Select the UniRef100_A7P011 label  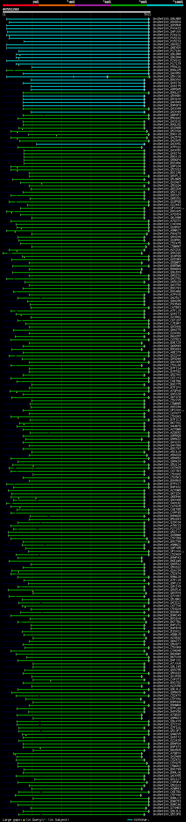tap(167, 147)
